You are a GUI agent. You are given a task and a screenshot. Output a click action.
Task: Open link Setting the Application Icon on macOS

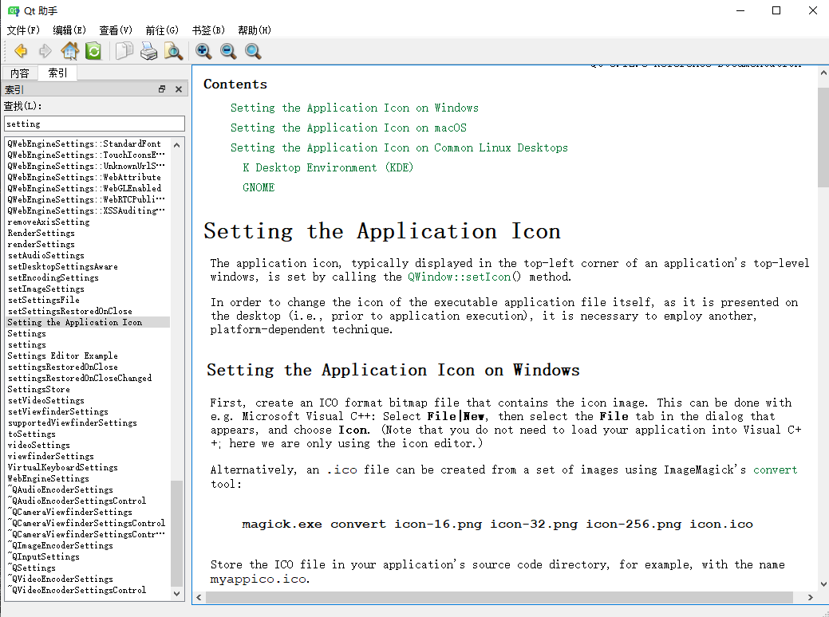(349, 128)
